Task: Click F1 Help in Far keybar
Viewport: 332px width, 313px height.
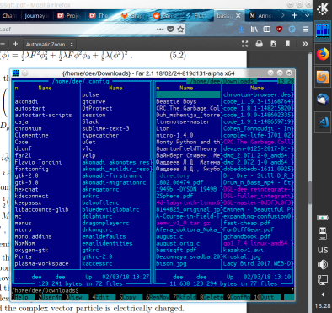Action: pyautogui.click(x=24, y=297)
